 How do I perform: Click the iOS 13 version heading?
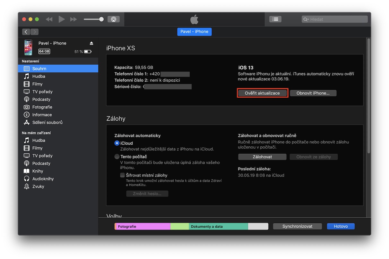[246, 68]
